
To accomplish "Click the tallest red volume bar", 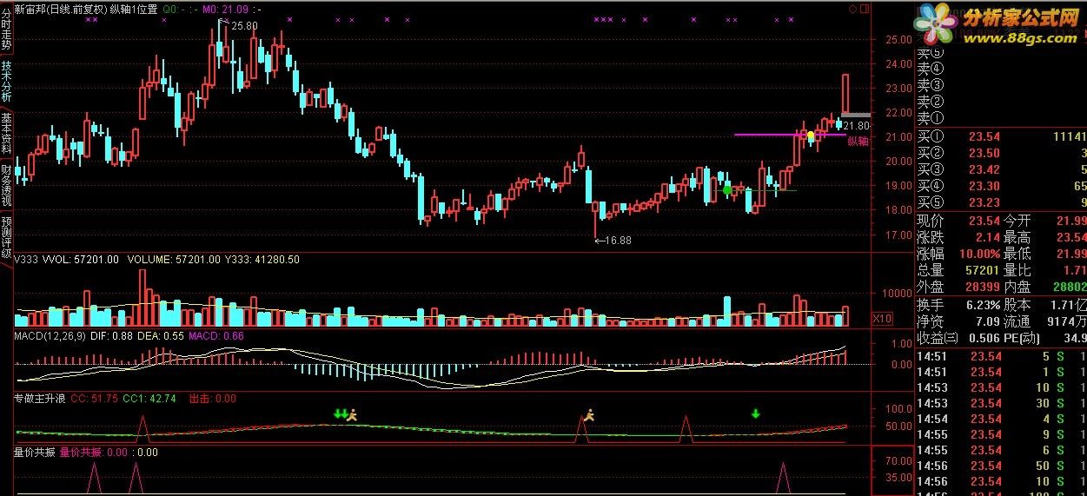I will 143,298.
